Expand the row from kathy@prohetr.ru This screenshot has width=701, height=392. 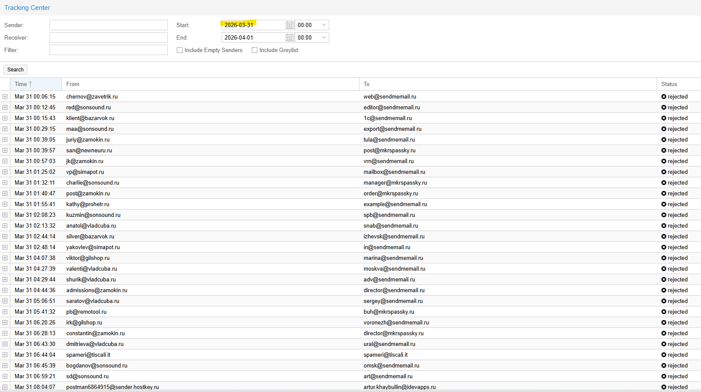(5, 204)
